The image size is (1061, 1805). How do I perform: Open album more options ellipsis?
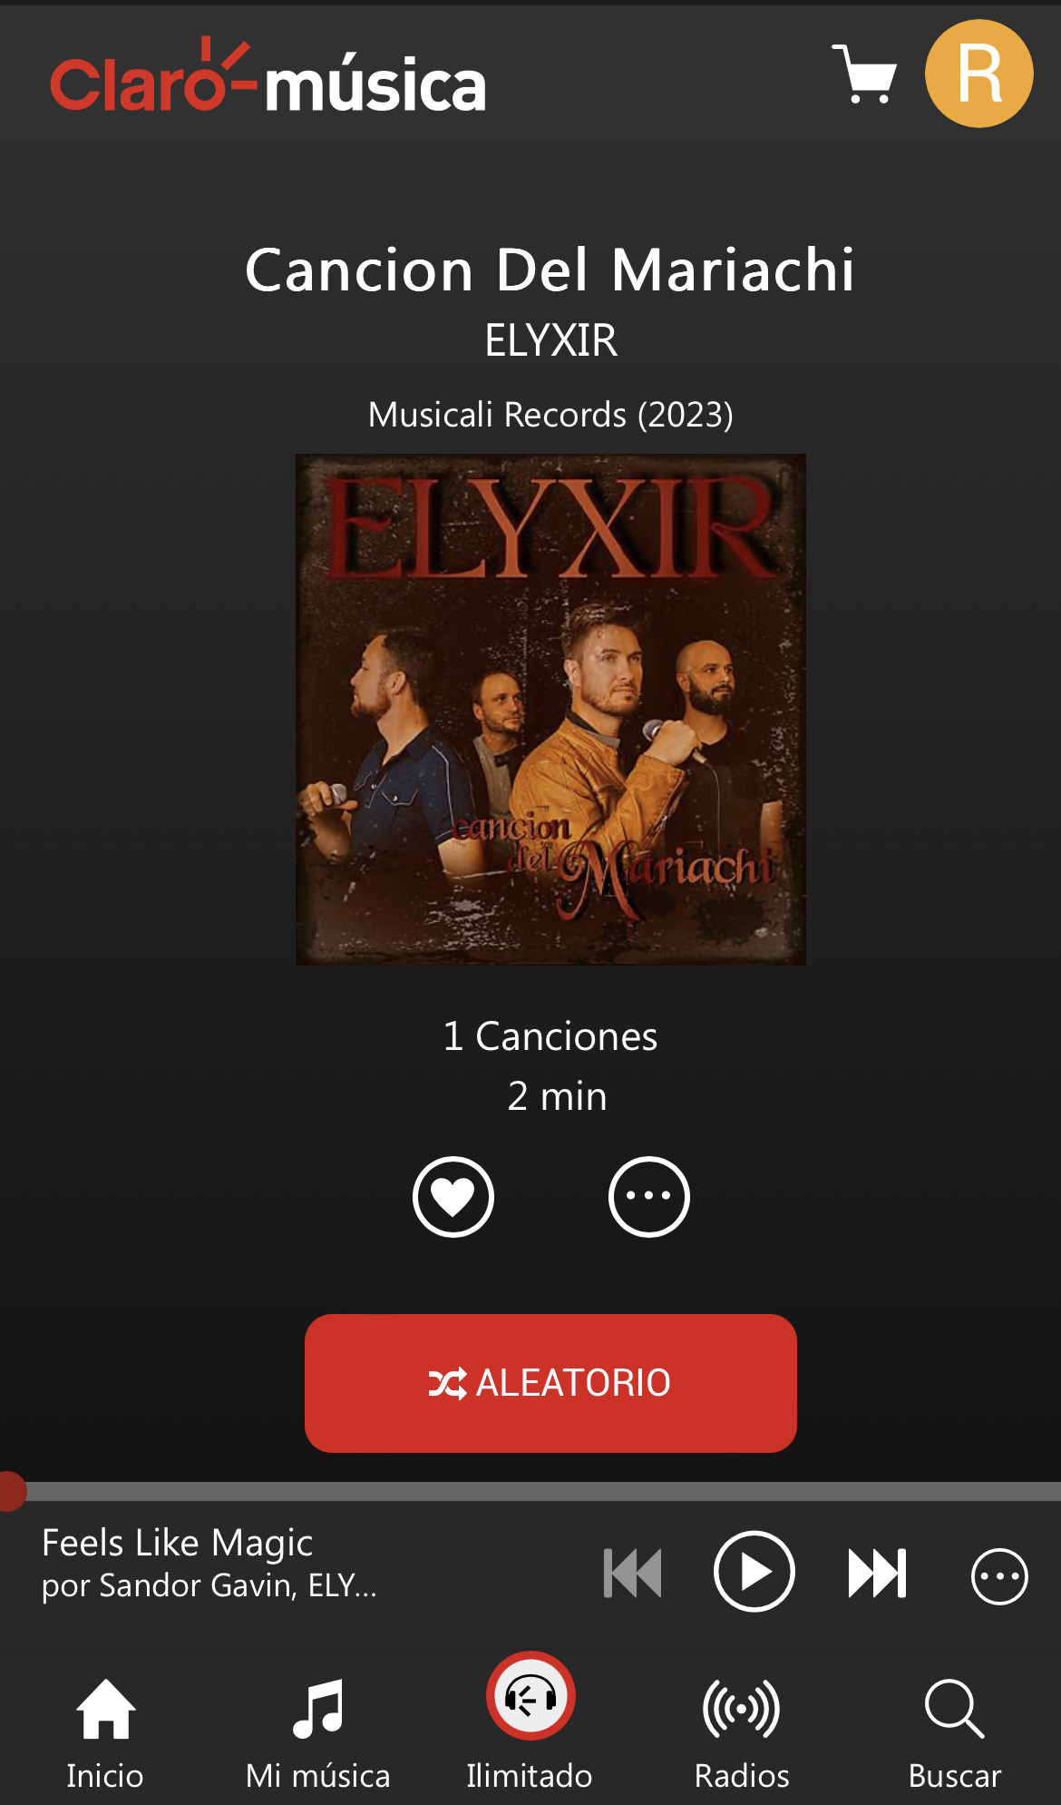(x=648, y=1197)
